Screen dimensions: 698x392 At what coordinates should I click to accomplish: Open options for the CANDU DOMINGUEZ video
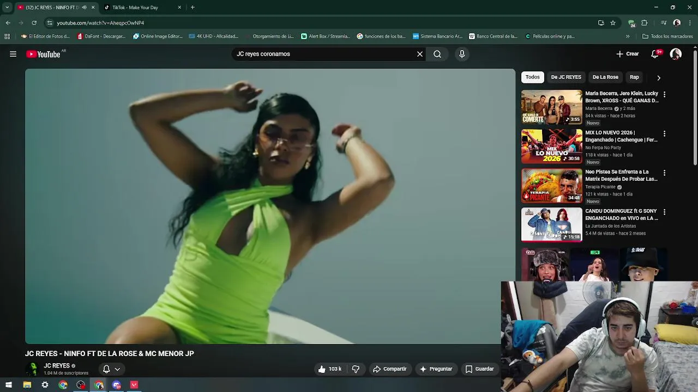[x=664, y=212]
